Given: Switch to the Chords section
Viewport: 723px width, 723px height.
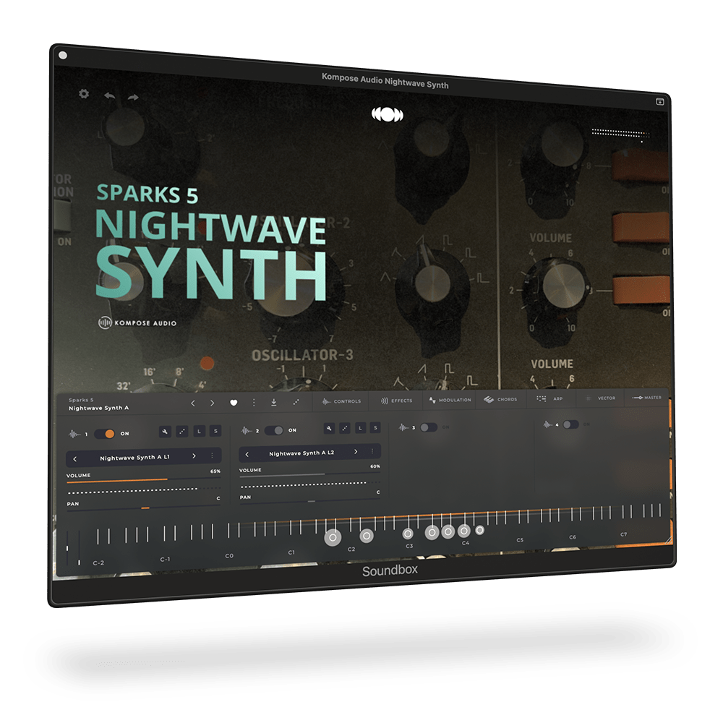Looking at the screenshot, I should (x=500, y=399).
